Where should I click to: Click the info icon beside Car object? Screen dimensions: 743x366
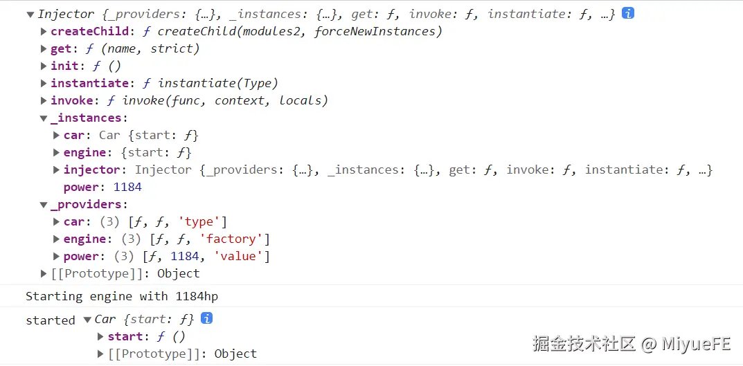click(x=206, y=318)
